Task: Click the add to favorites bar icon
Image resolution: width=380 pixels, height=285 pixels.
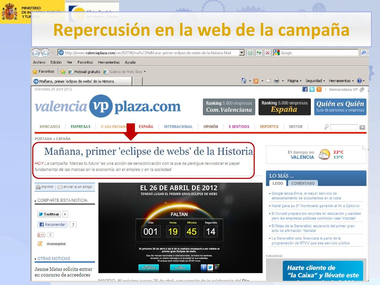Action: [x=63, y=72]
